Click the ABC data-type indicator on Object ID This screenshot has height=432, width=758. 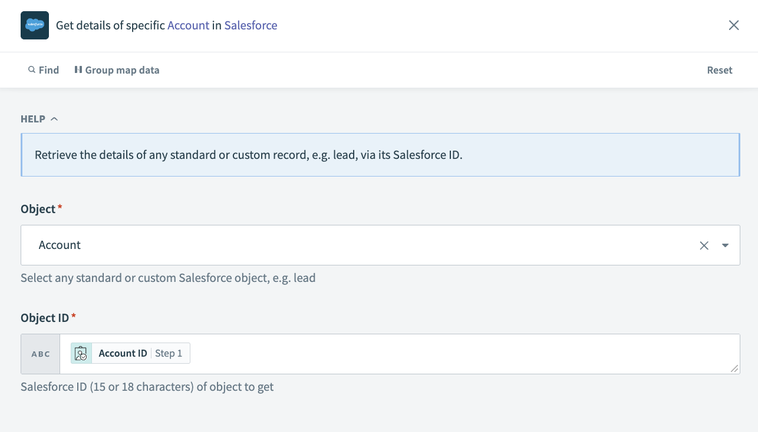pos(40,354)
